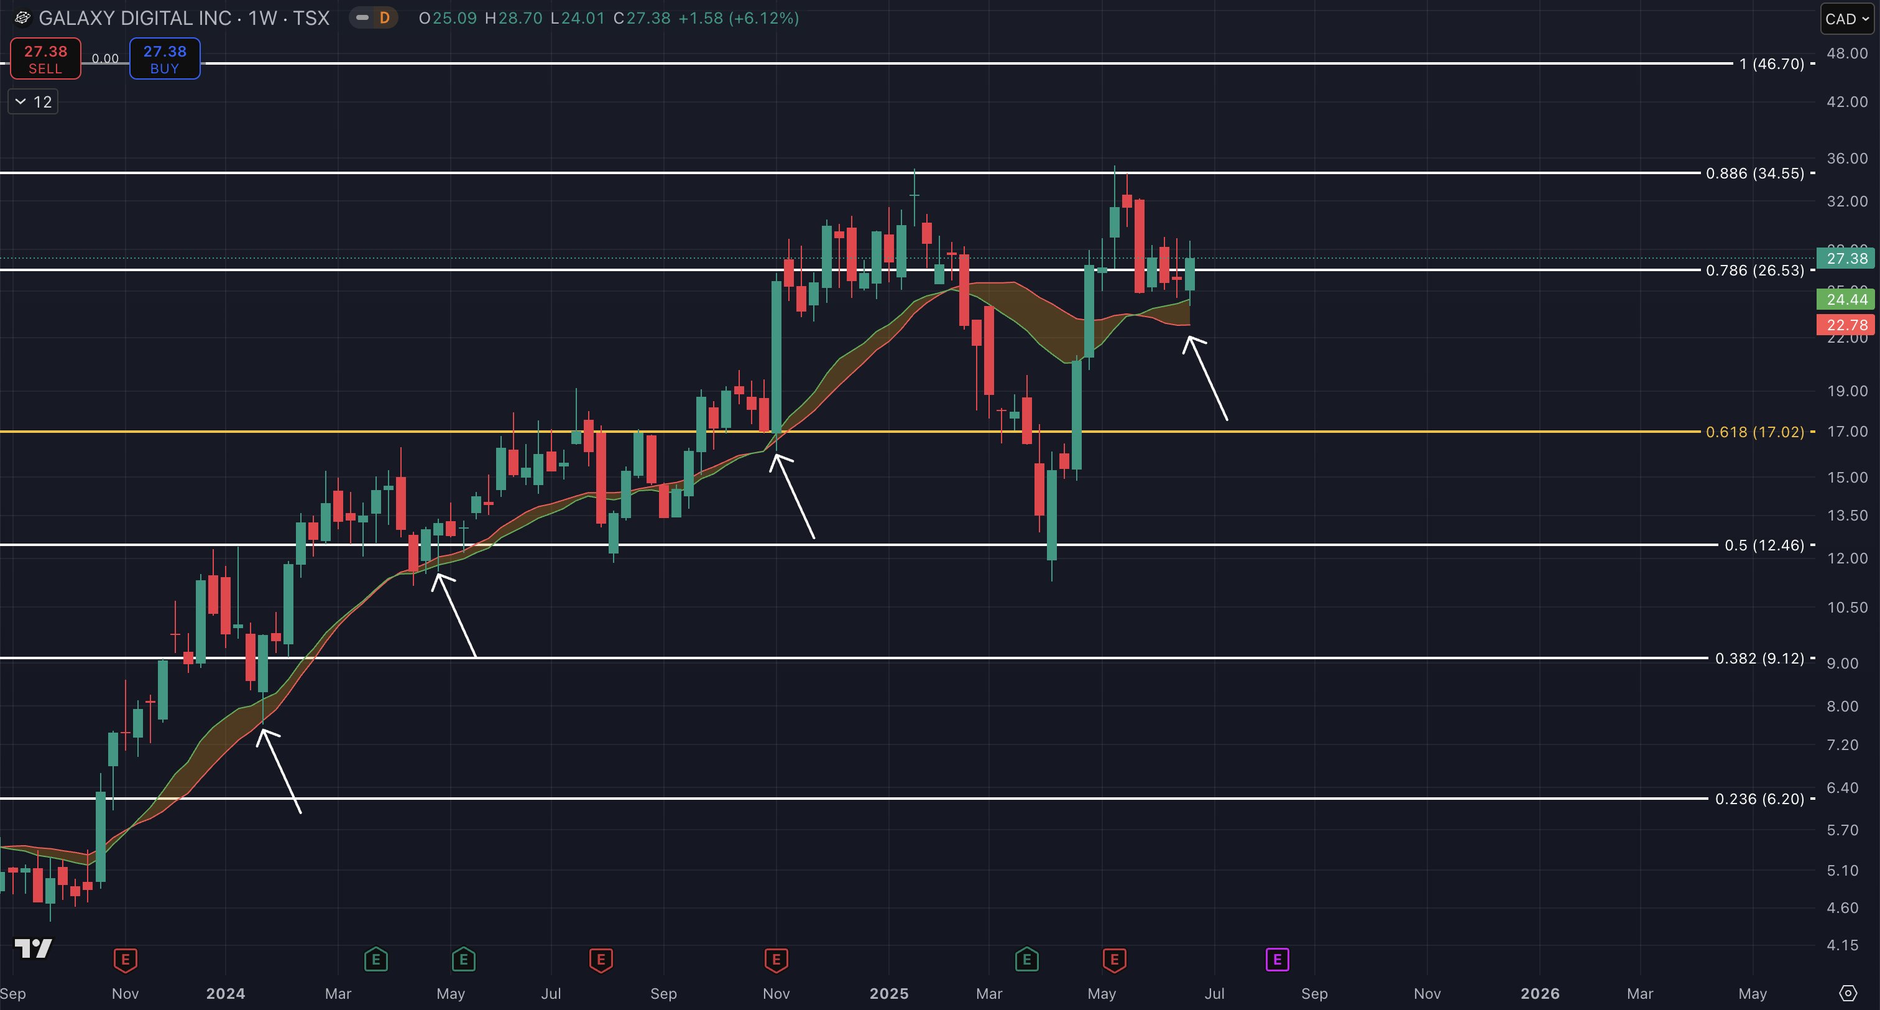Screen dimensions: 1880x1010
Task: Click the close value C27.38
Action: [642, 18]
